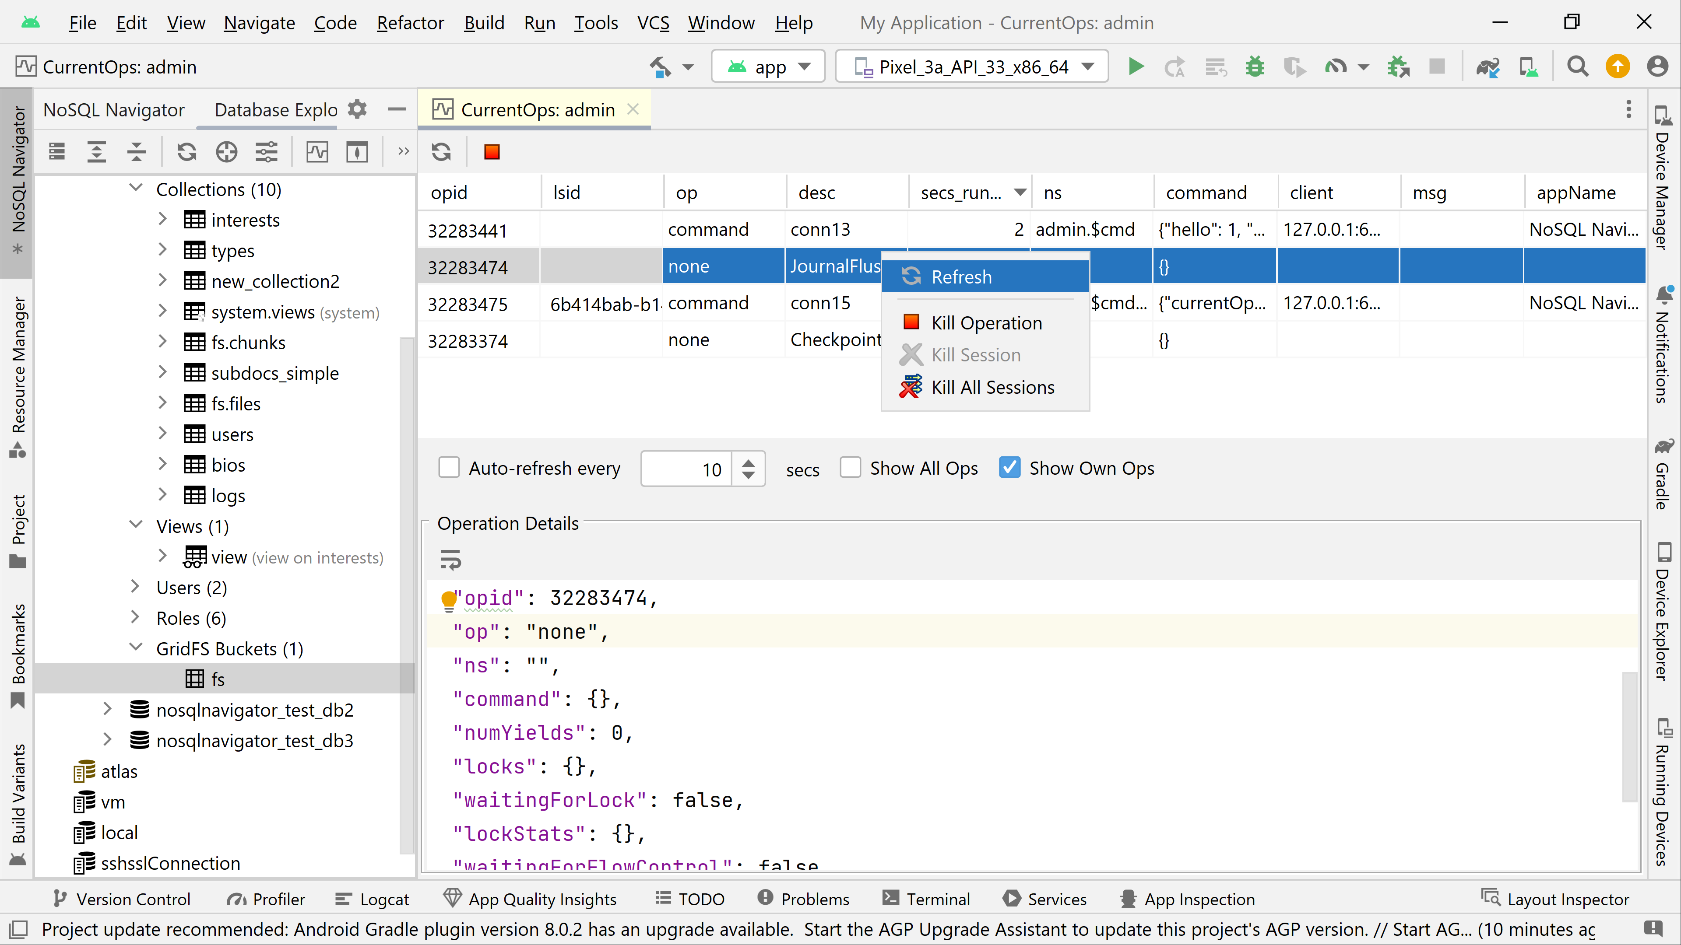This screenshot has width=1681, height=945.
Task: Expand the Users (2) tree node
Action: (135, 587)
